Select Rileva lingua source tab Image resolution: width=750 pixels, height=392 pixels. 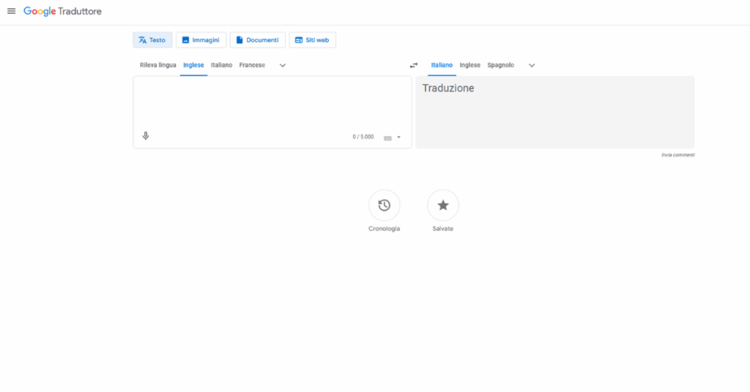point(157,65)
